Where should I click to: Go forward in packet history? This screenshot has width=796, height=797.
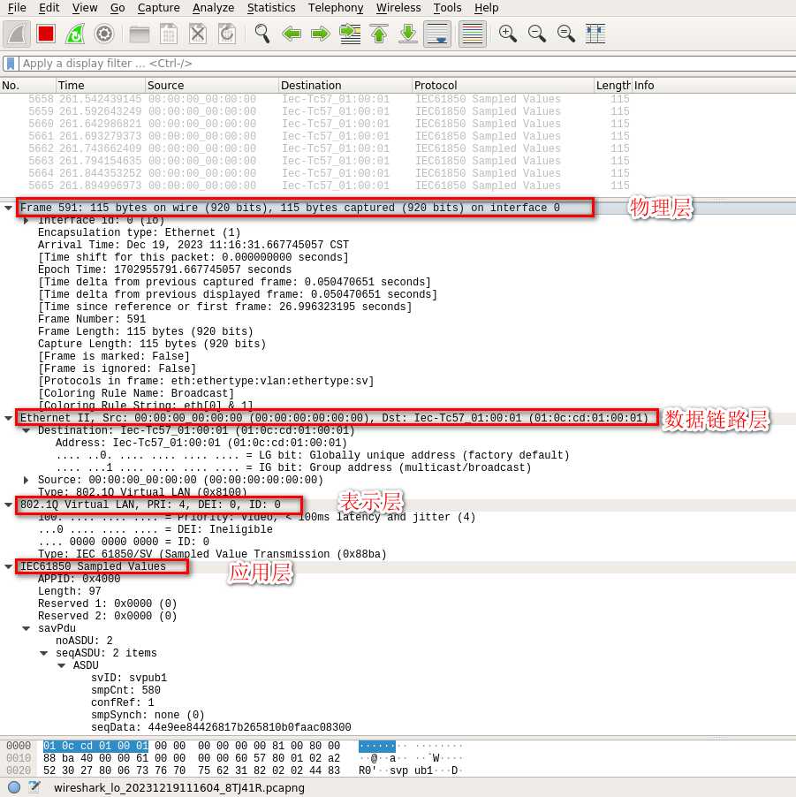[x=321, y=34]
